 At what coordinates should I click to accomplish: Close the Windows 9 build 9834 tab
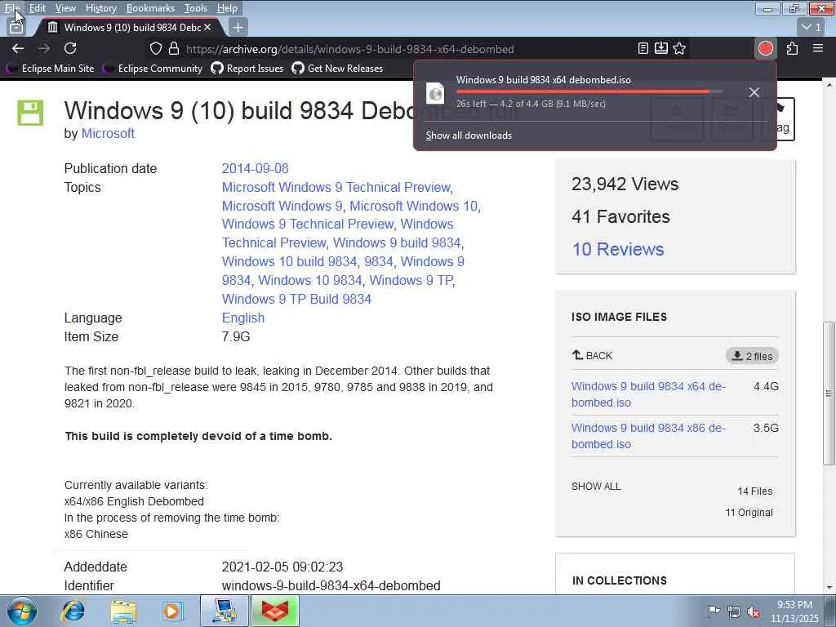(207, 27)
